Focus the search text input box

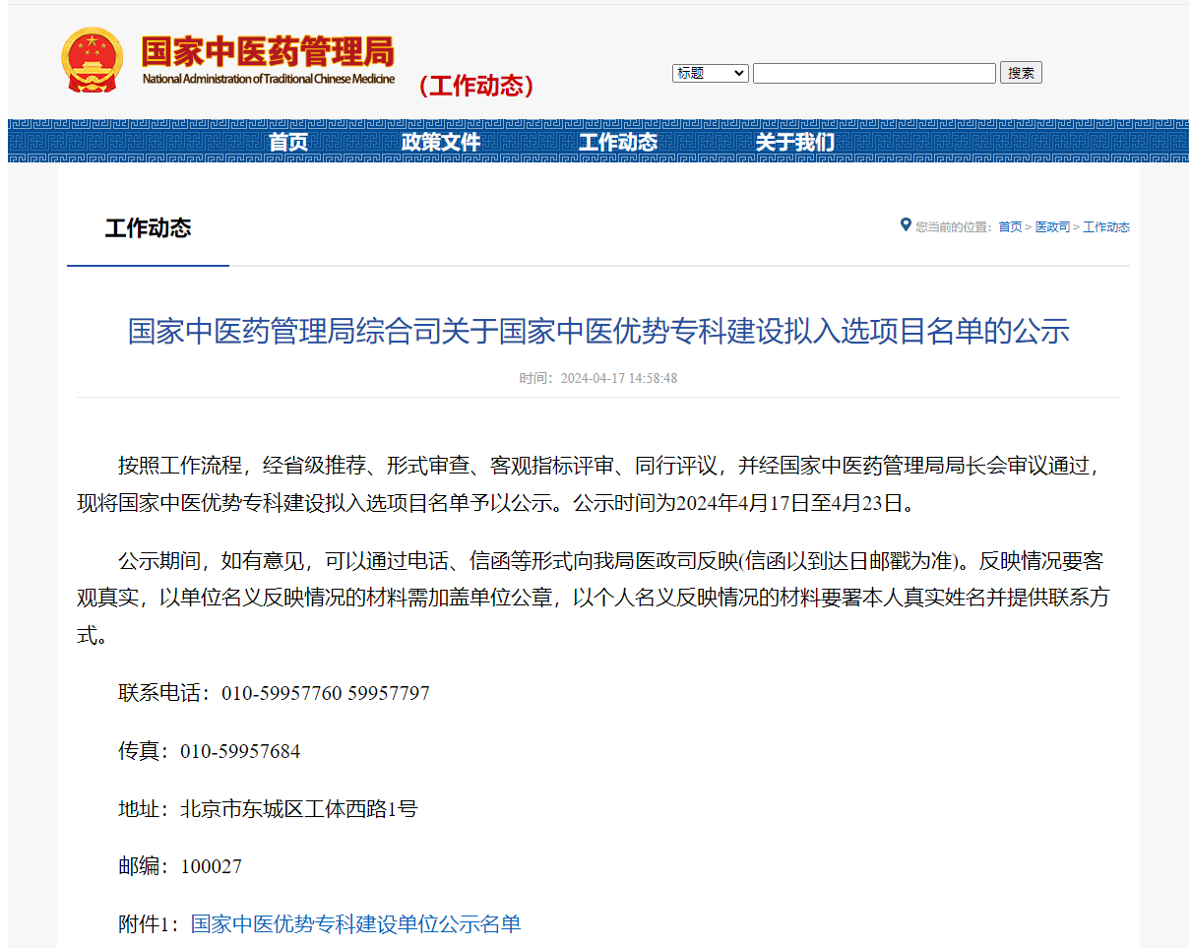(874, 73)
